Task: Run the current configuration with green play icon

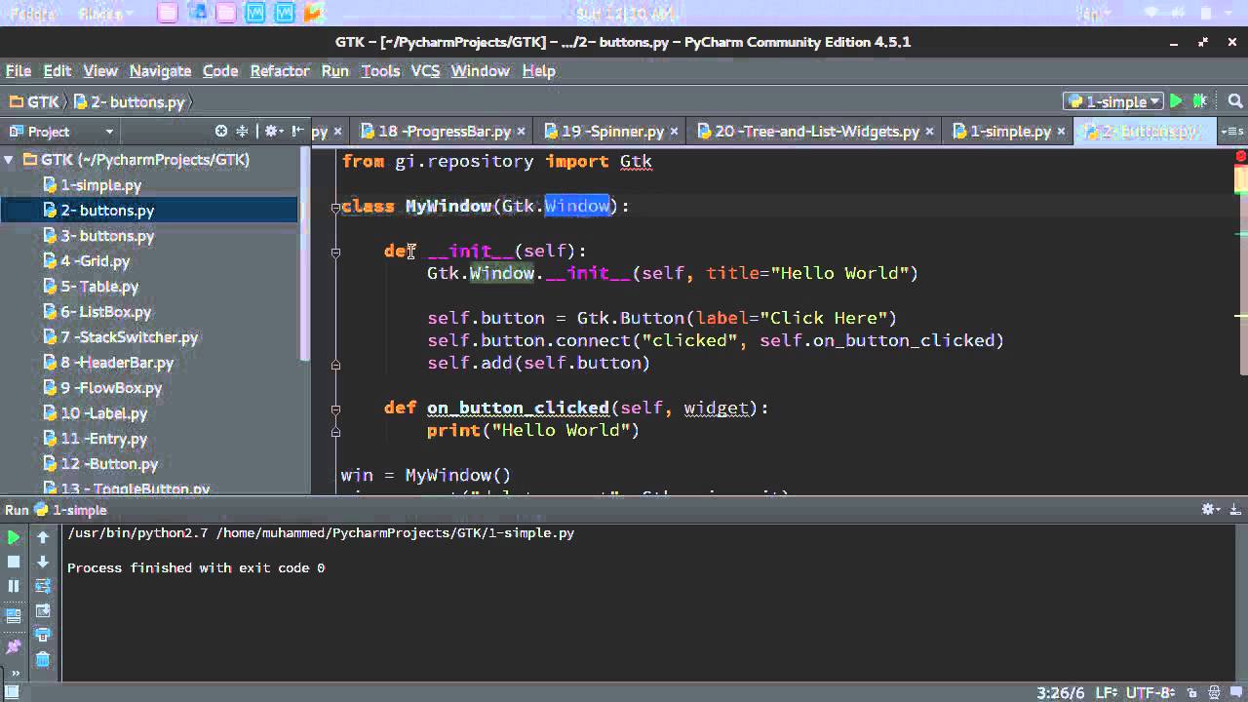Action: 1176,101
